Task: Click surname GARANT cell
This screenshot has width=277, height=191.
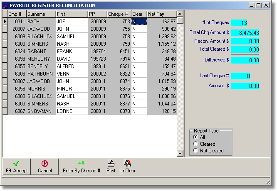Action: pos(41,51)
